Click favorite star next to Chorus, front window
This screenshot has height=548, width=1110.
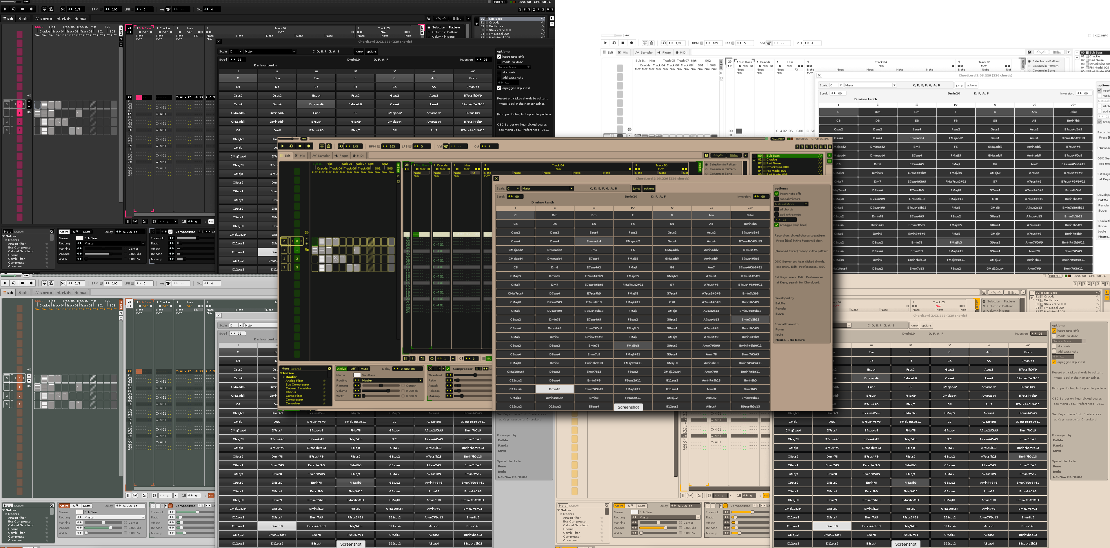click(x=324, y=392)
